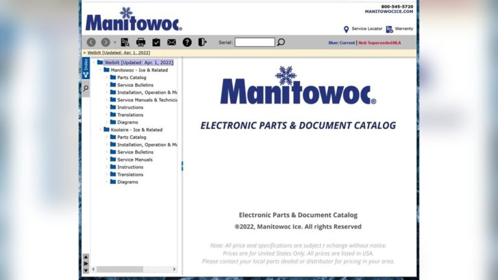Open Manitowoc Instructions folder
498x280 pixels.
point(130,108)
